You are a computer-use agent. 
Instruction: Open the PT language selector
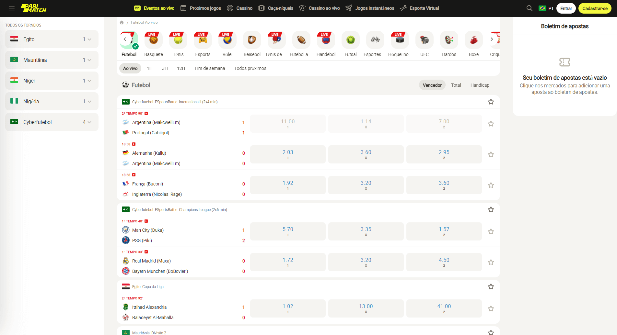(x=546, y=8)
